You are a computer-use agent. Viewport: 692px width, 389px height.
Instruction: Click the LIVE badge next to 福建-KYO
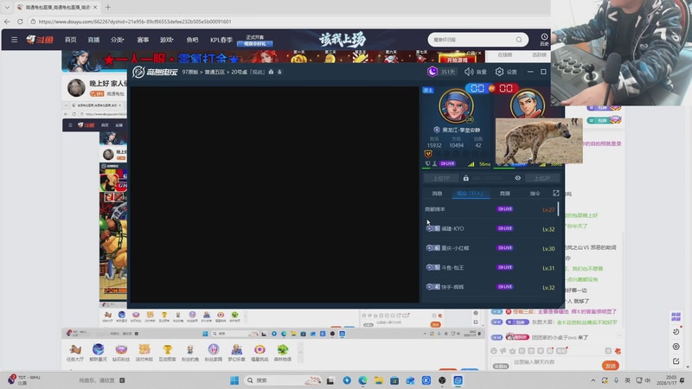click(x=505, y=228)
